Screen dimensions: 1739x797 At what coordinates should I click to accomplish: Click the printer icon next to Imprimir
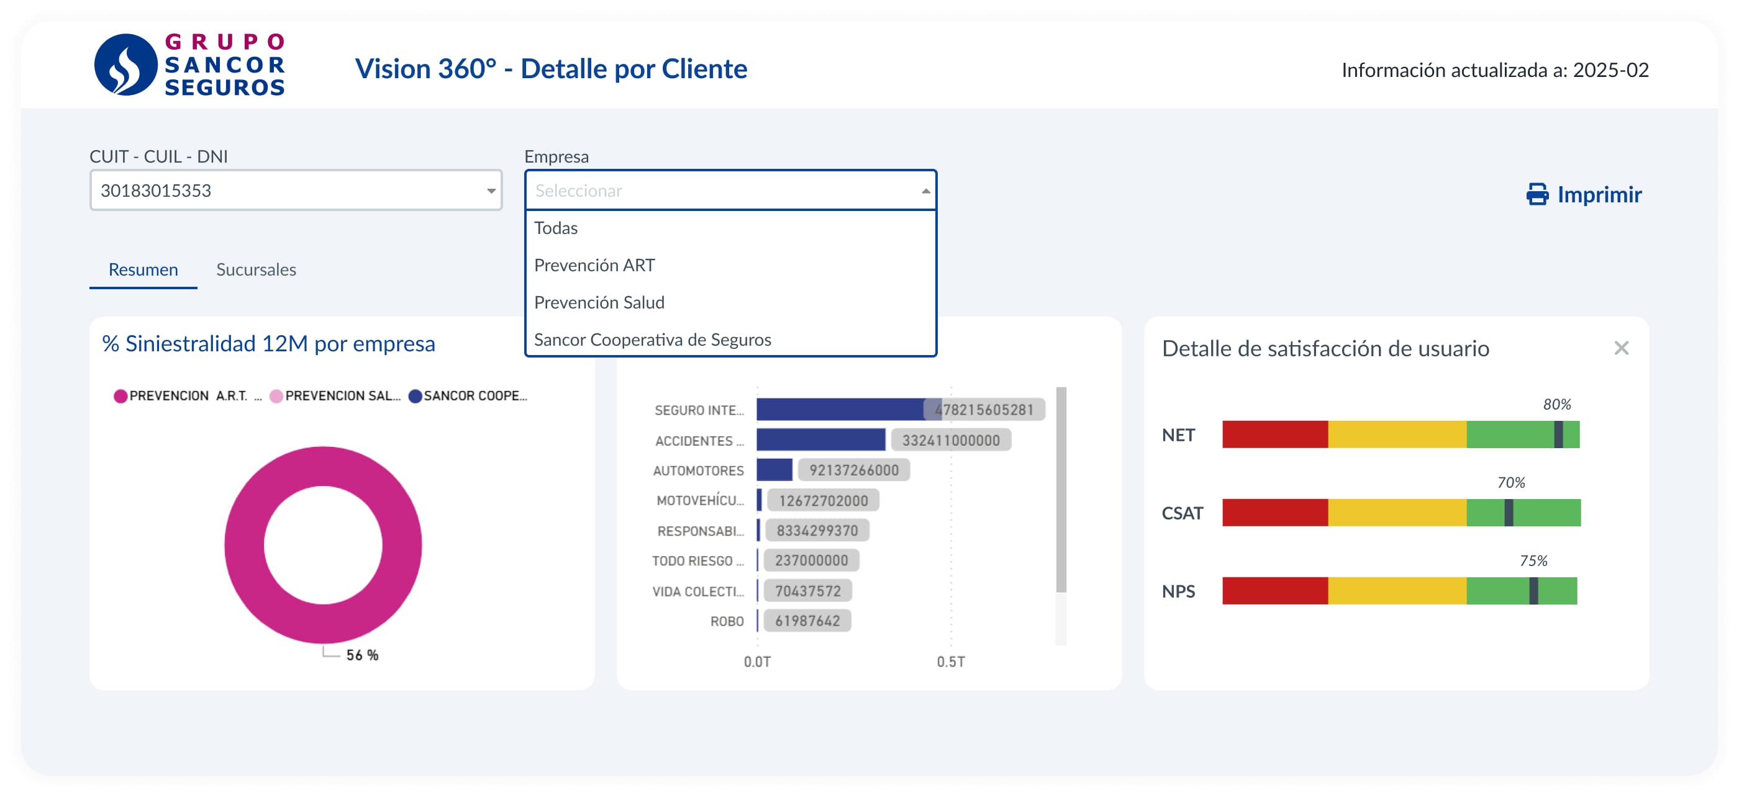1537,194
